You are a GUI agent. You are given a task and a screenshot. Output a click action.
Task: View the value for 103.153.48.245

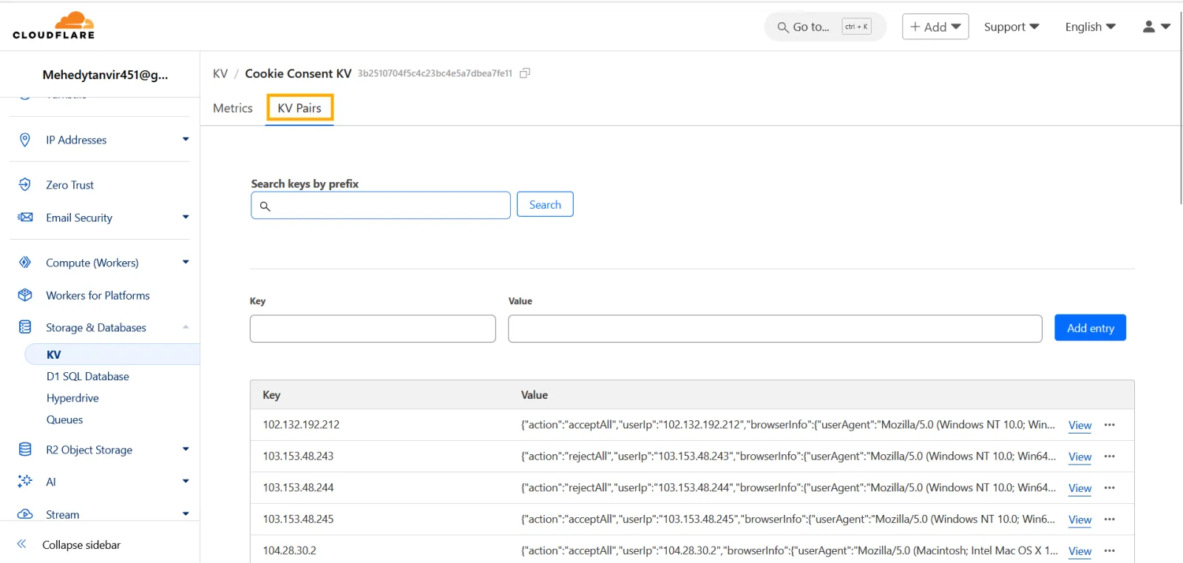pos(1080,520)
